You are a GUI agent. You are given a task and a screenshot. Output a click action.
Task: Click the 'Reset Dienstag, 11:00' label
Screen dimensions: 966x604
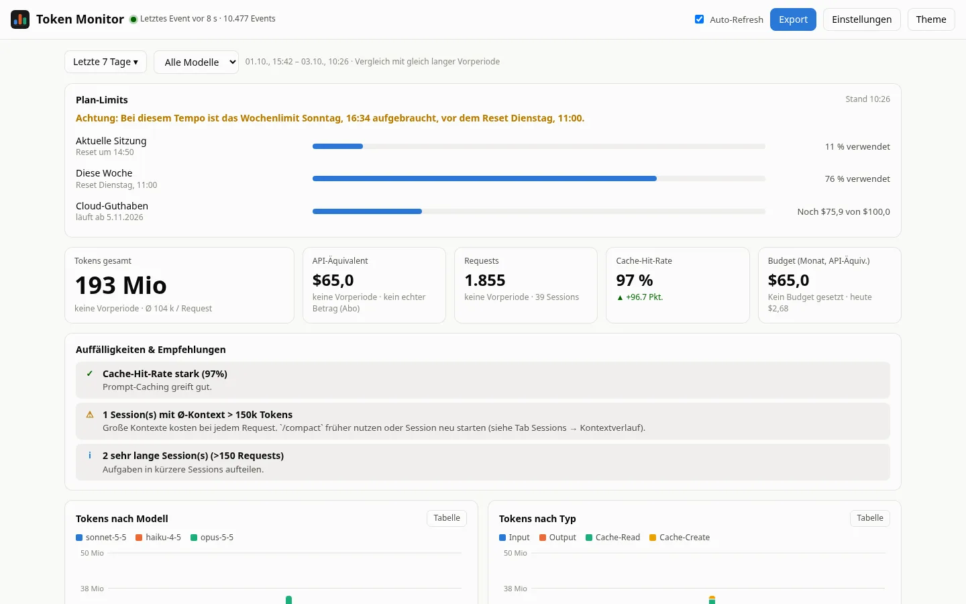point(116,185)
